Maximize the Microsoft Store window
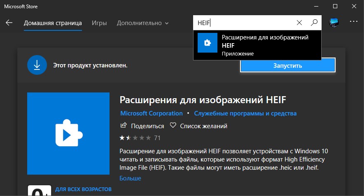The height and width of the screenshot is (196, 364). coord(335,6)
